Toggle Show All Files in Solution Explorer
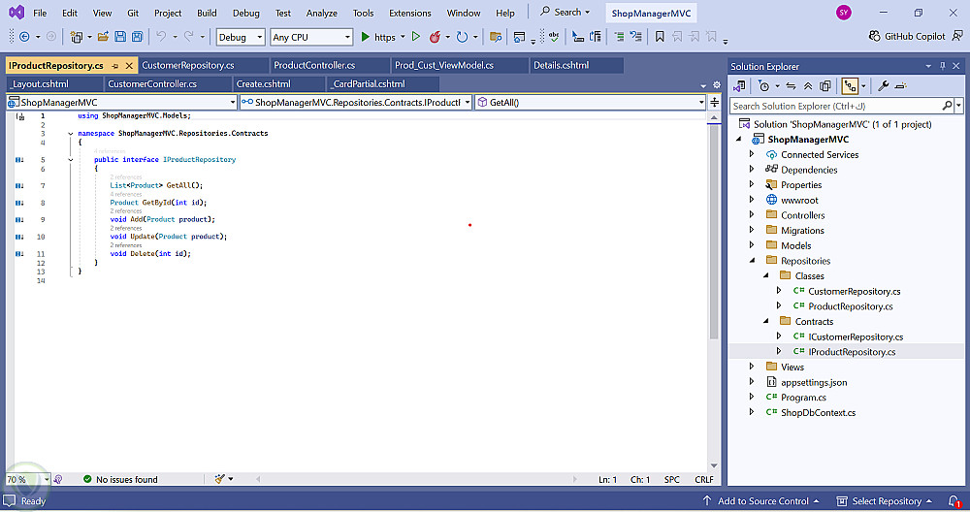The width and height of the screenshot is (970, 512). [825, 86]
